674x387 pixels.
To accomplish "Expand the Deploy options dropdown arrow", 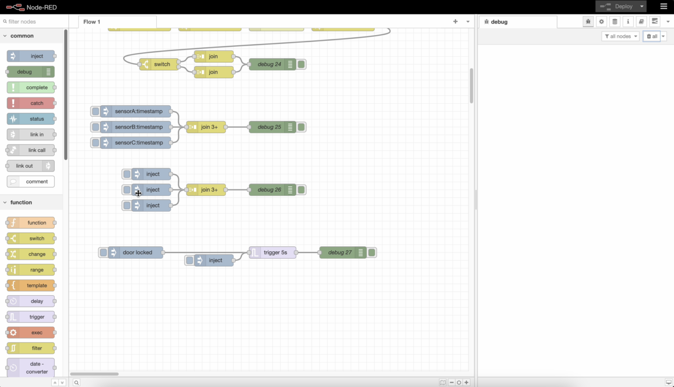I will point(642,7).
